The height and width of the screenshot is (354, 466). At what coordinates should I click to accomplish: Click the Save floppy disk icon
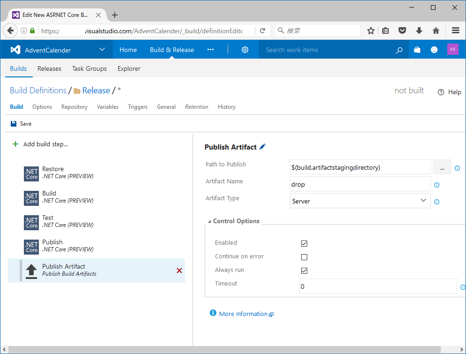[14, 124]
